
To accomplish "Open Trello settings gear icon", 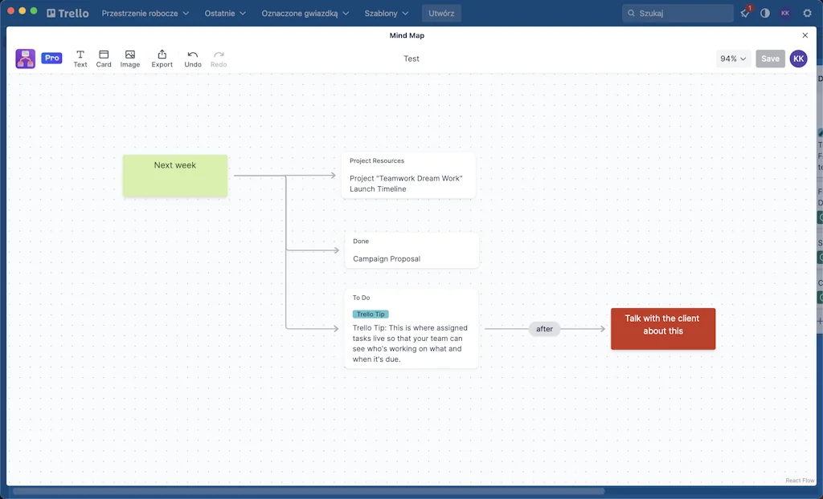I will [x=808, y=13].
